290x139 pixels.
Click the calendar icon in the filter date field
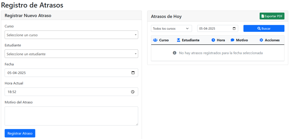coord(234,29)
